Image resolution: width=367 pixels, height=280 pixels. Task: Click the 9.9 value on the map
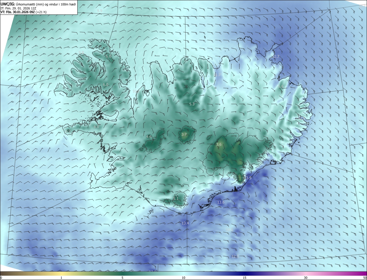coord(99,11)
